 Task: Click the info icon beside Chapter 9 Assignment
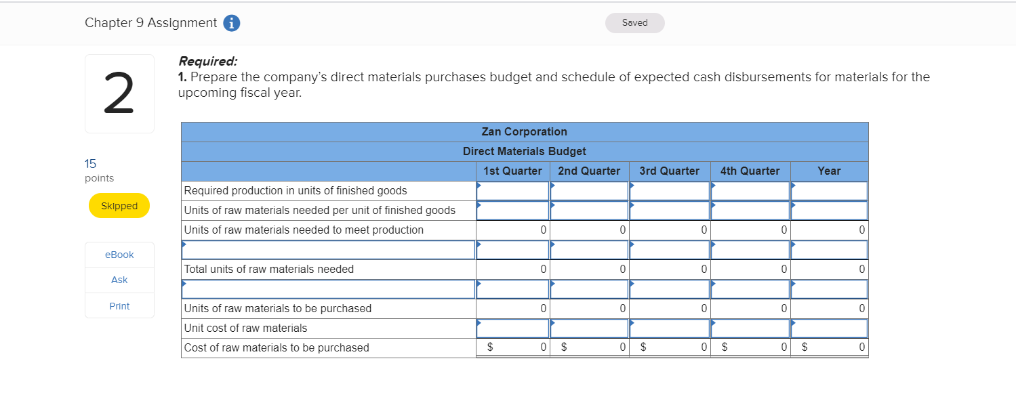pyautogui.click(x=232, y=23)
